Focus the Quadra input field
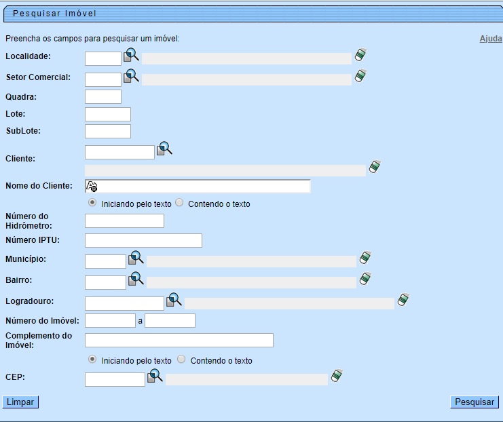The width and height of the screenshot is (503, 422). [103, 97]
